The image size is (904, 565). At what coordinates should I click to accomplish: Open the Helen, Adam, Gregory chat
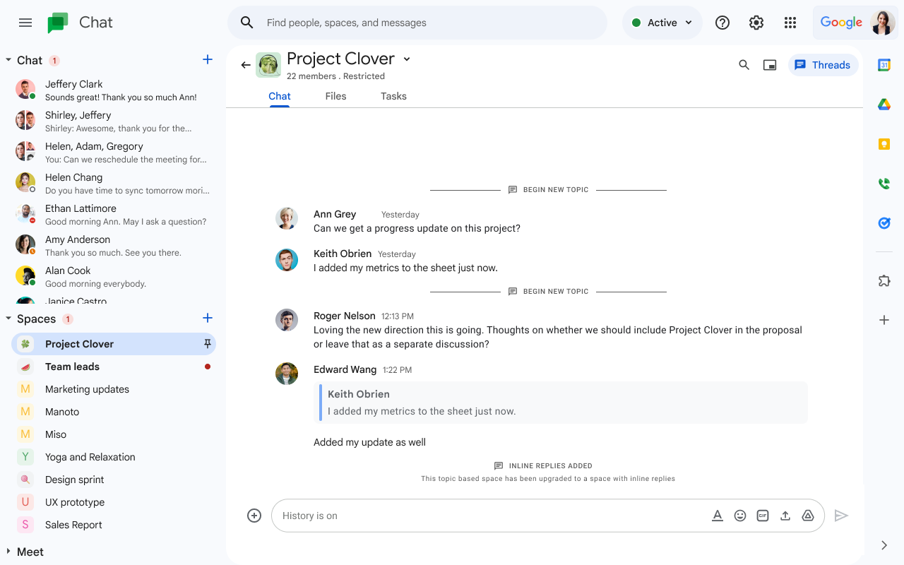click(x=113, y=153)
